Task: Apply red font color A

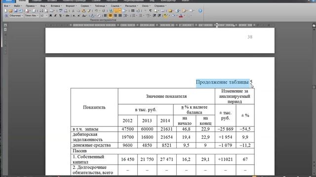Action: (181, 15)
